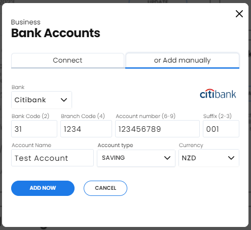This screenshot has height=230, width=251.
Task: Expand the Bank dropdown chevron
Action: (64, 100)
